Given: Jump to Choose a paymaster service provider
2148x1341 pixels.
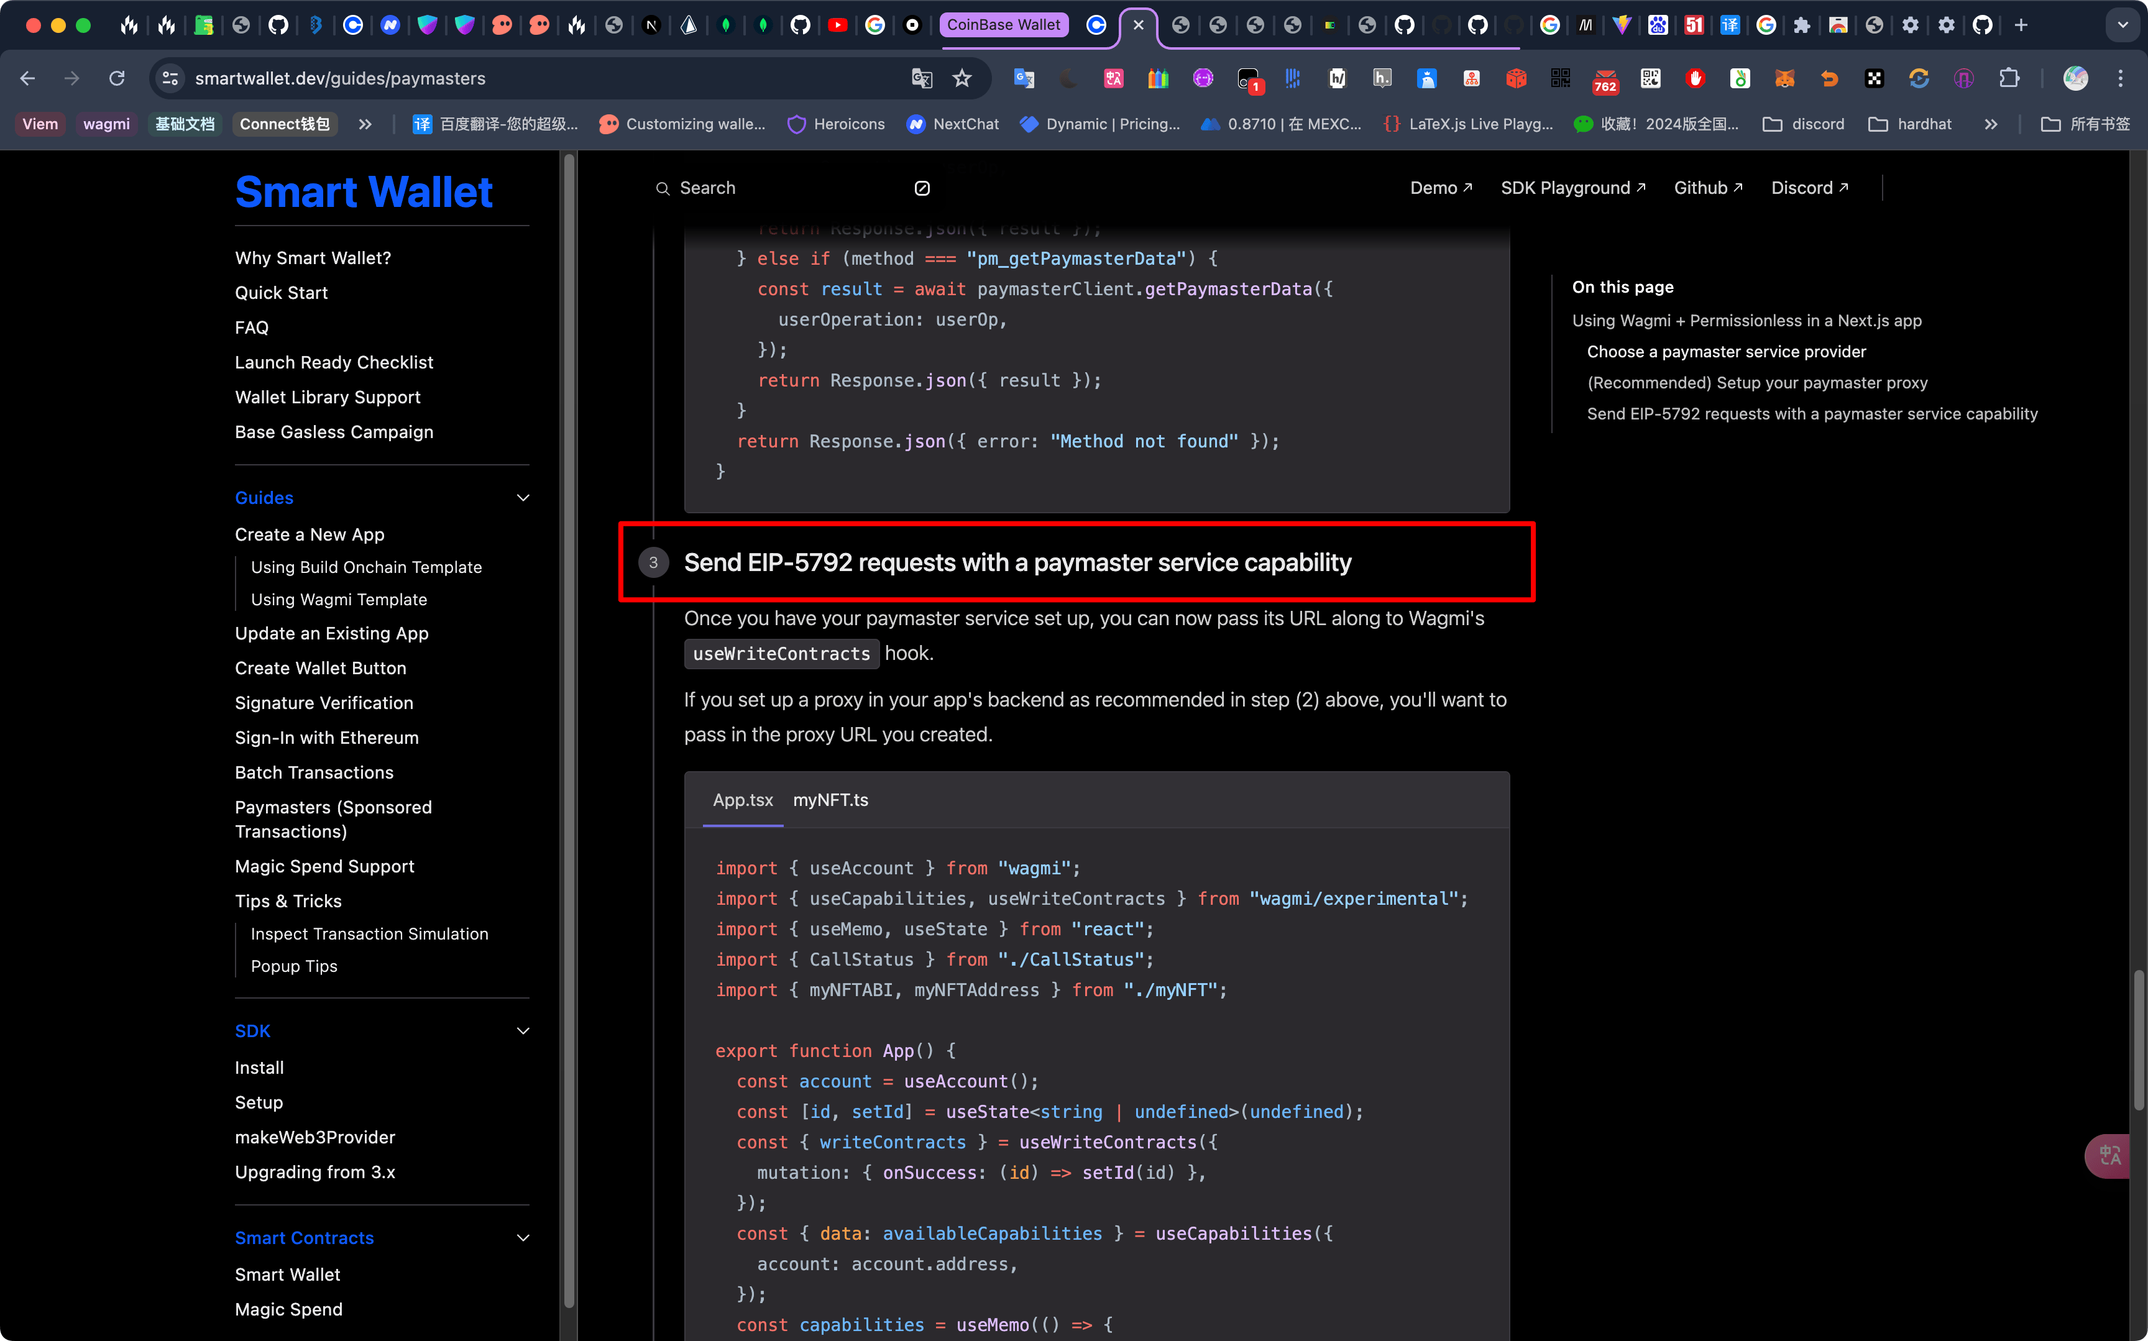Looking at the screenshot, I should coord(1726,352).
